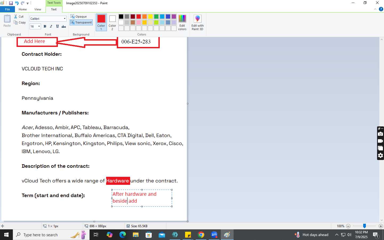Open Copilot icon on taskbar
384x240 pixels.
[x=110, y=235]
